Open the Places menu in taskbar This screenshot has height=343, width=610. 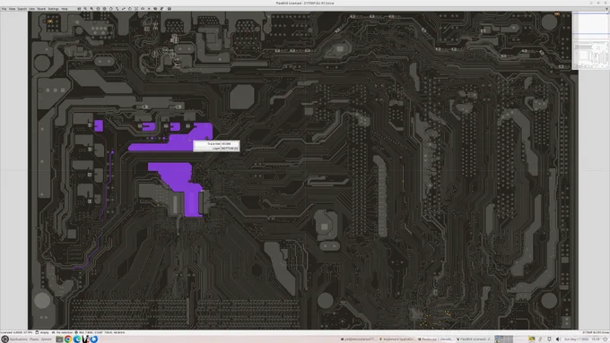pos(34,339)
